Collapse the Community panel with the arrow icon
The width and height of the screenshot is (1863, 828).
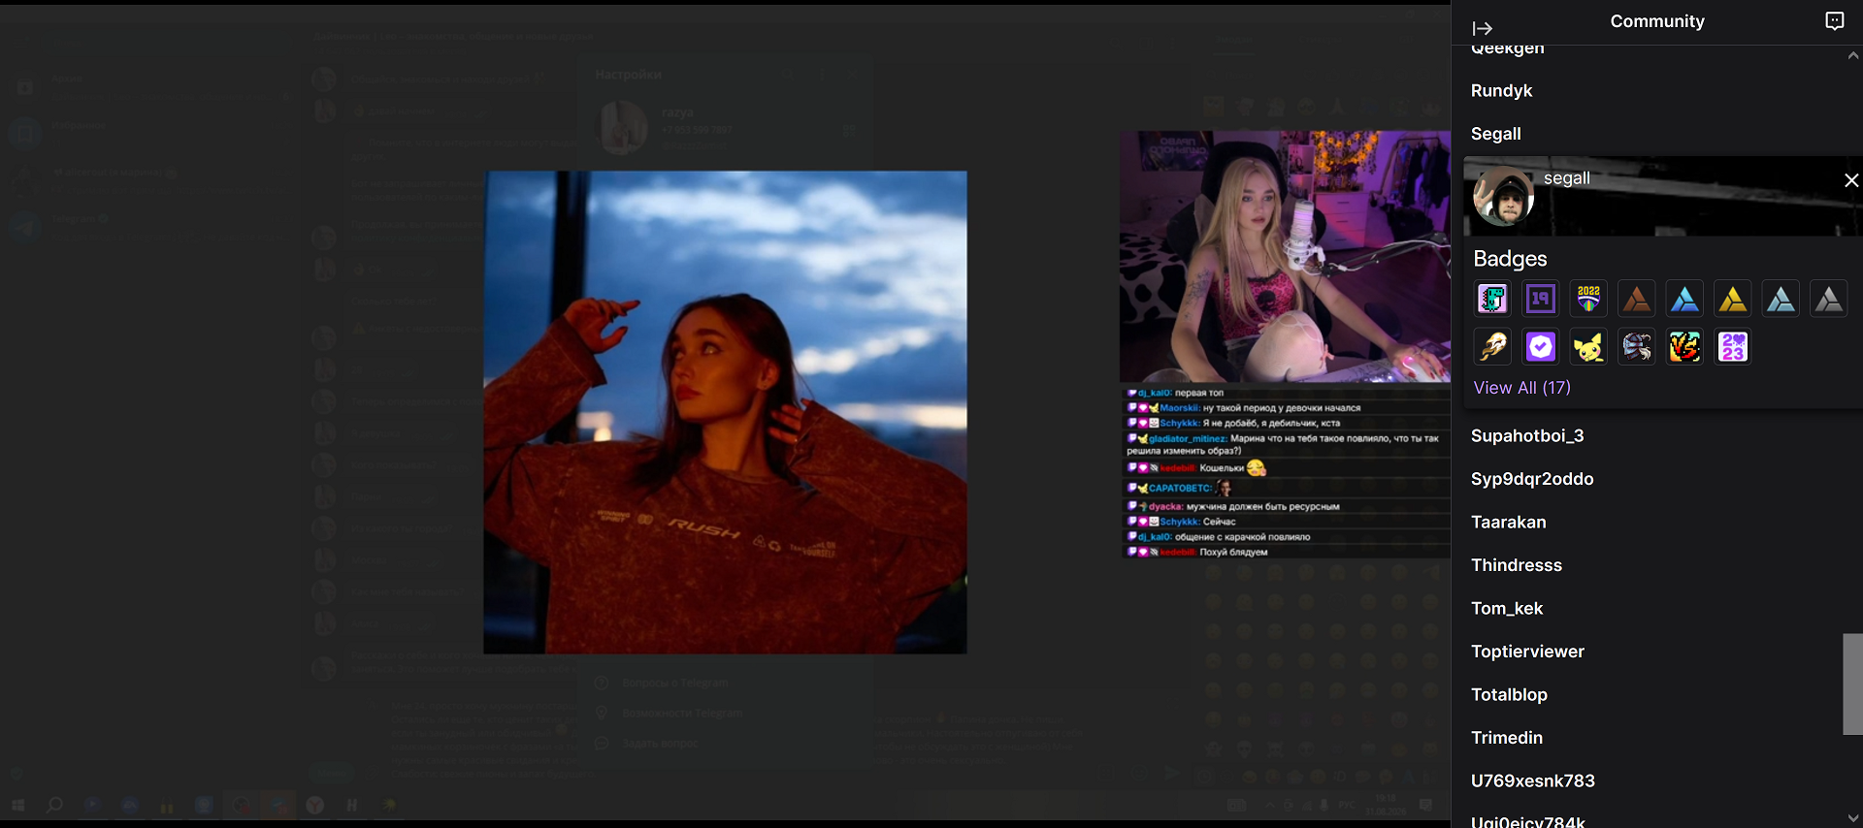pos(1482,28)
